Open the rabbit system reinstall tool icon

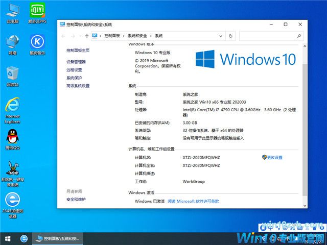click(x=12, y=174)
